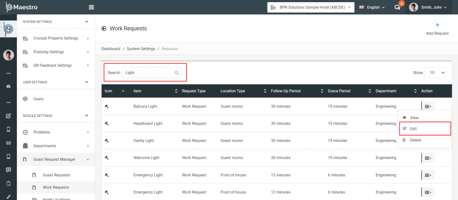Click the clipboard icon in narrow sidebar
The image size is (458, 200).
[8, 183]
